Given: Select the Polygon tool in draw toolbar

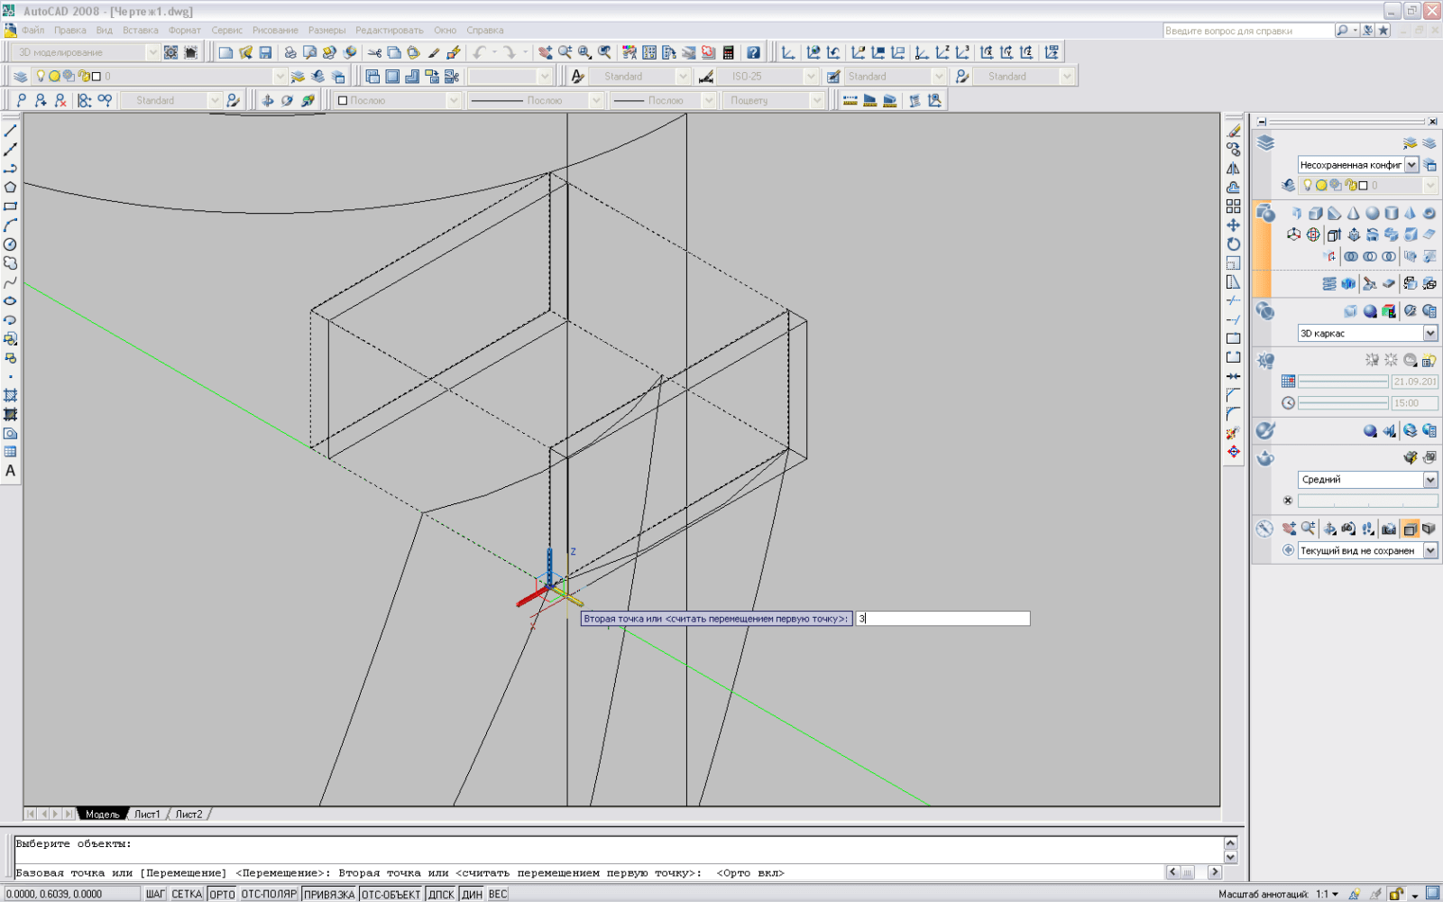Looking at the screenshot, I should (x=11, y=188).
